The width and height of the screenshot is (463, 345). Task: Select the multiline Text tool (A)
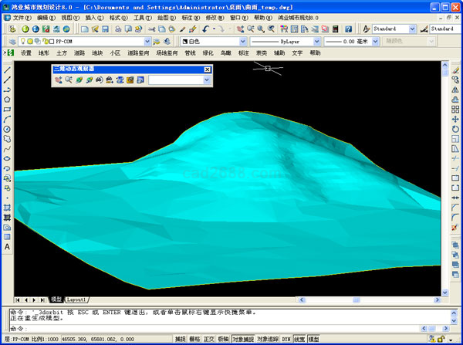(x=7, y=247)
